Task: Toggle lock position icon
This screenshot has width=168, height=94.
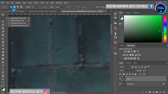Action: (130, 74)
